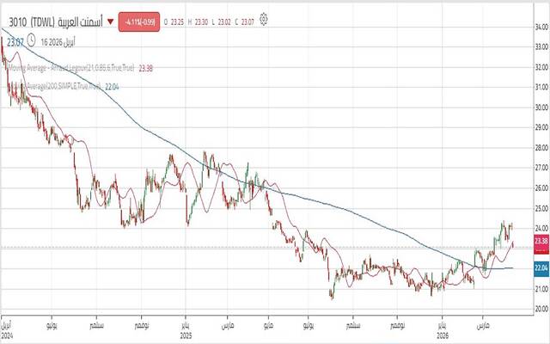Click the blue 22.04 price tag on axis
Viewport: 550px width, 344px height.
pos(541,268)
